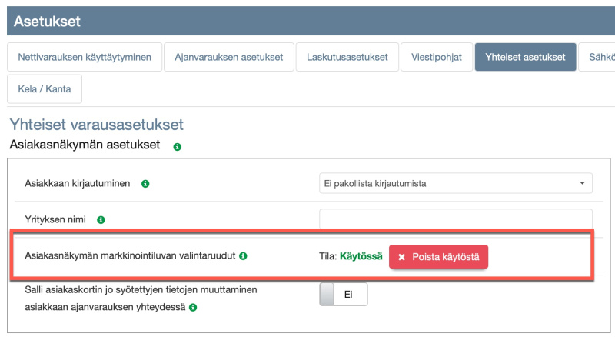The height and width of the screenshot is (337, 615).
Task: Click the Asetukset page header title
Action: pos(47,22)
